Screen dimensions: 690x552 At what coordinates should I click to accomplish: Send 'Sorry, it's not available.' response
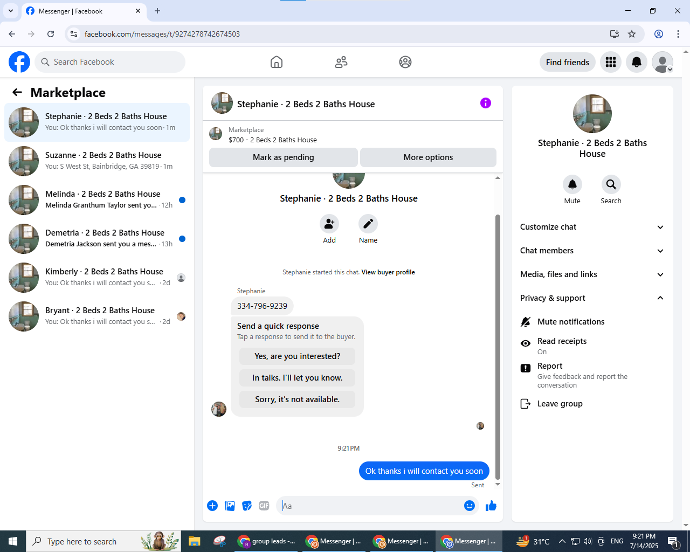pos(297,399)
